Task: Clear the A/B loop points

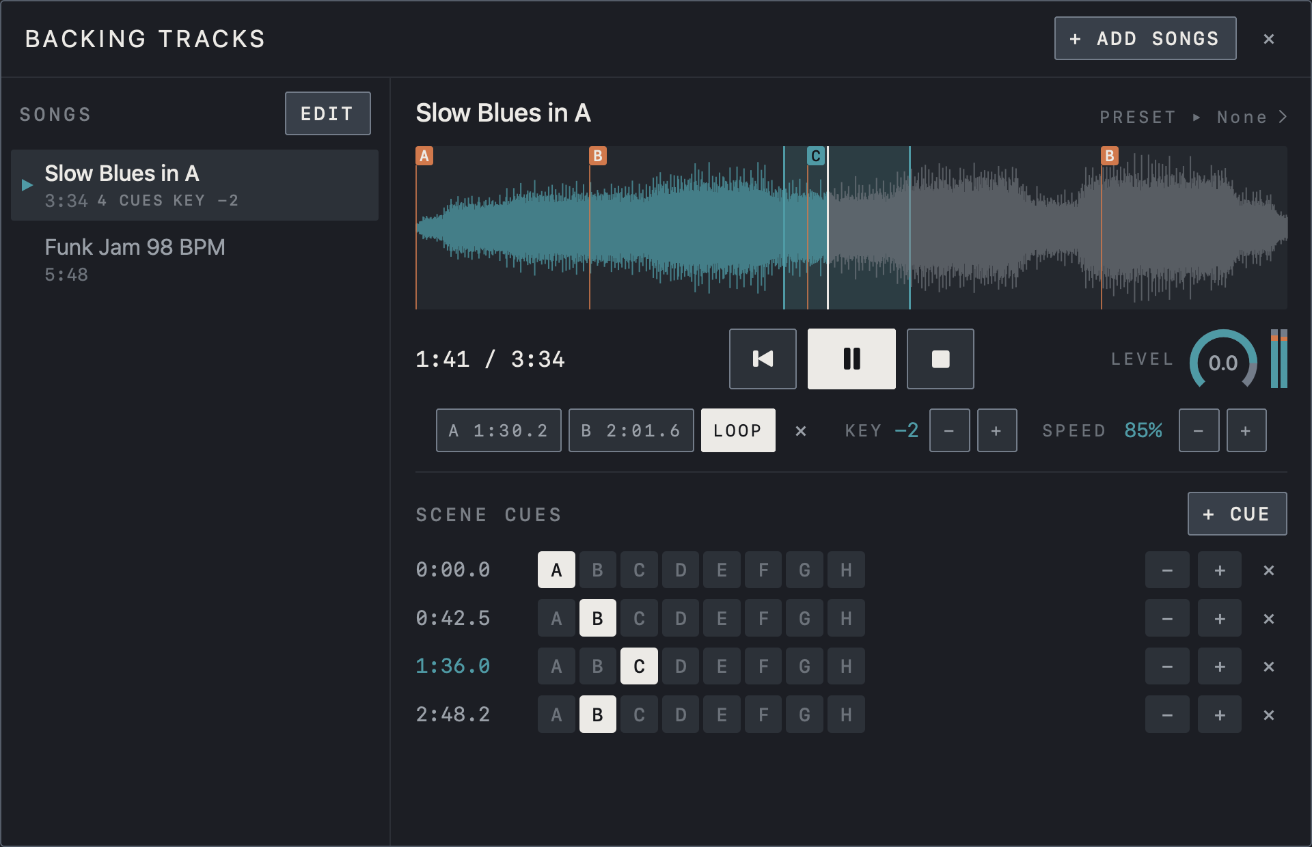Action: 801,431
